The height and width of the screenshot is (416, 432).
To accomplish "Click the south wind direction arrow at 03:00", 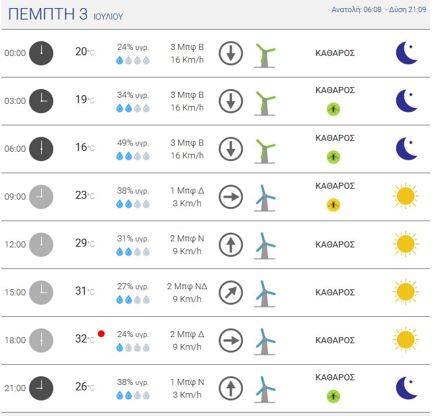I will (x=231, y=101).
